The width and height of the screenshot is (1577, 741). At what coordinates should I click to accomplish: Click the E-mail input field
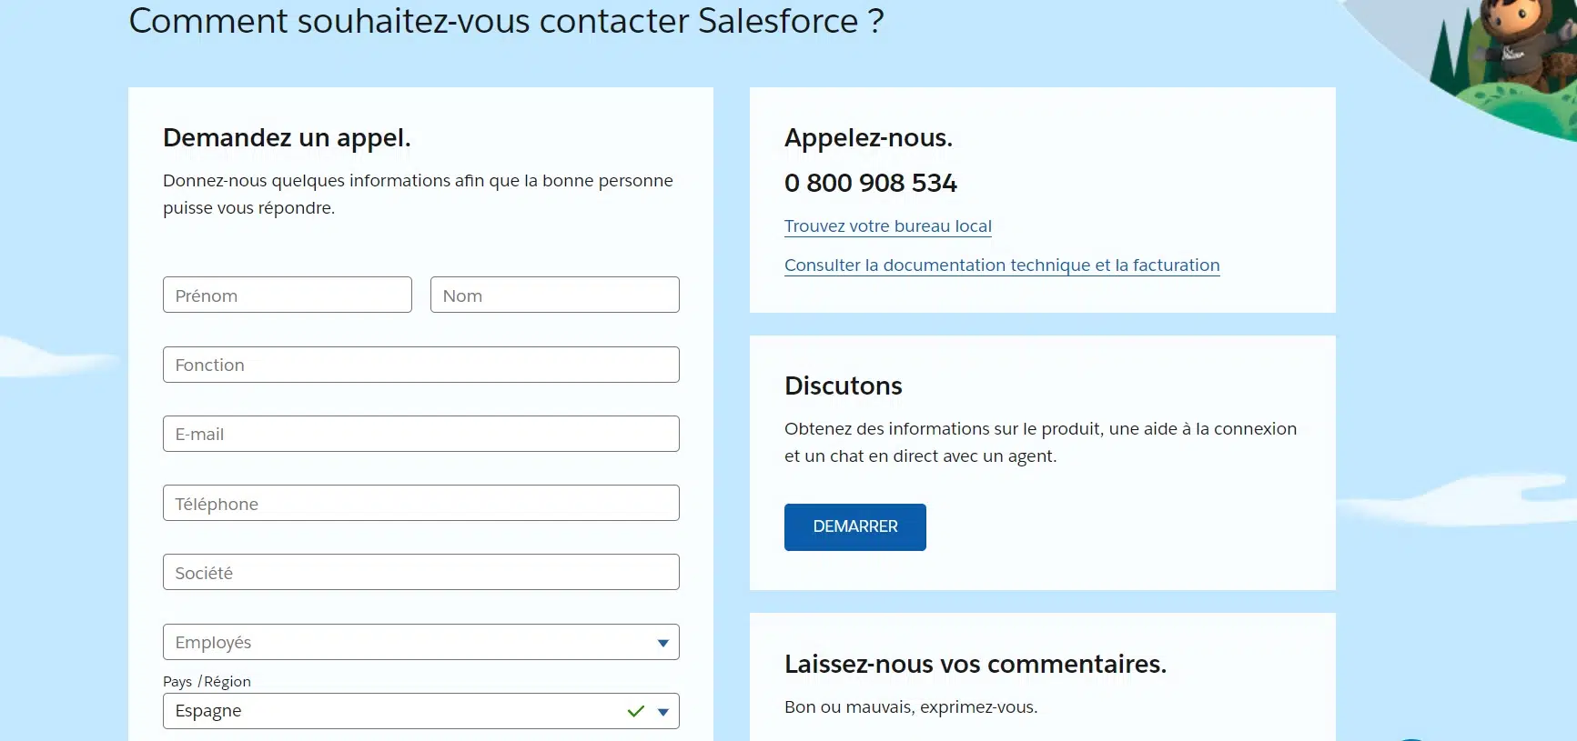420,434
